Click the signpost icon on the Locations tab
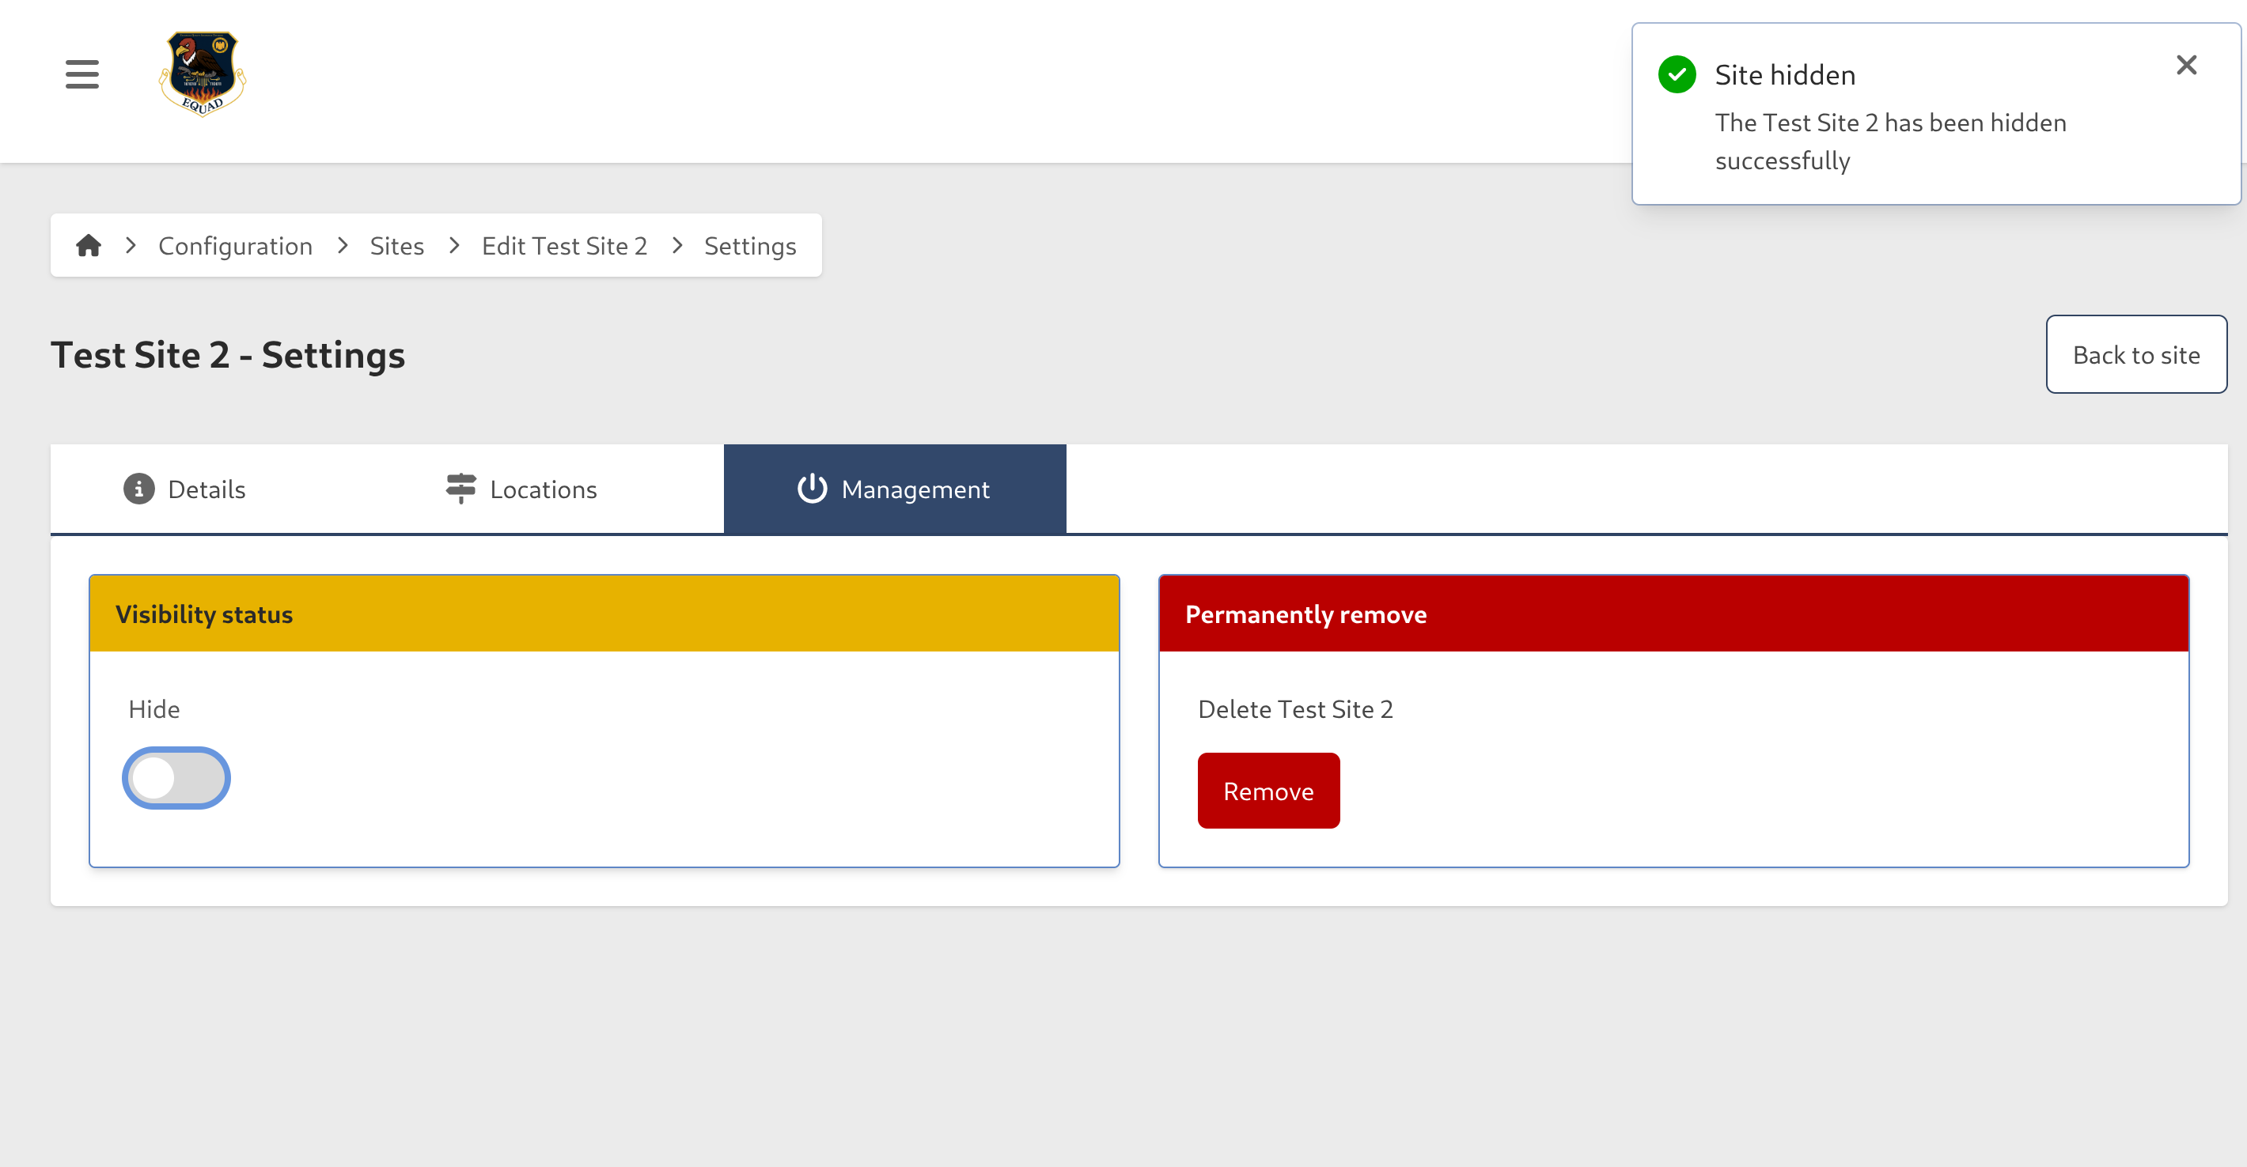The image size is (2247, 1167). [x=460, y=489]
